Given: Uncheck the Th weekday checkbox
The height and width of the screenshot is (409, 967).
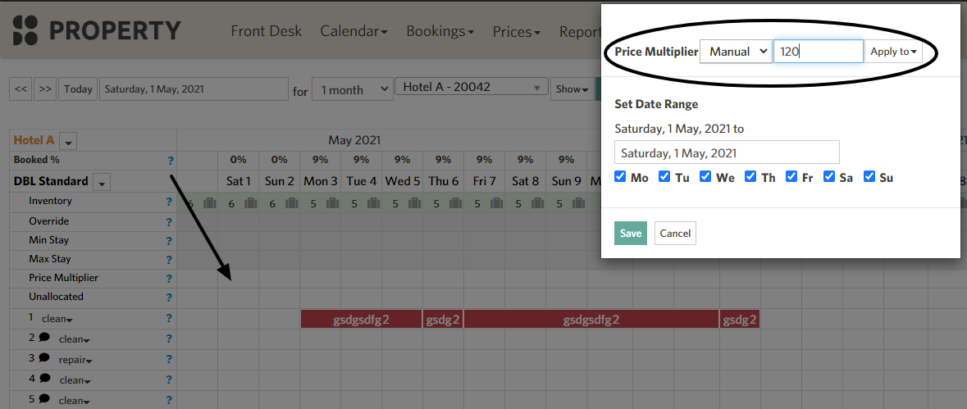Looking at the screenshot, I should (x=750, y=177).
